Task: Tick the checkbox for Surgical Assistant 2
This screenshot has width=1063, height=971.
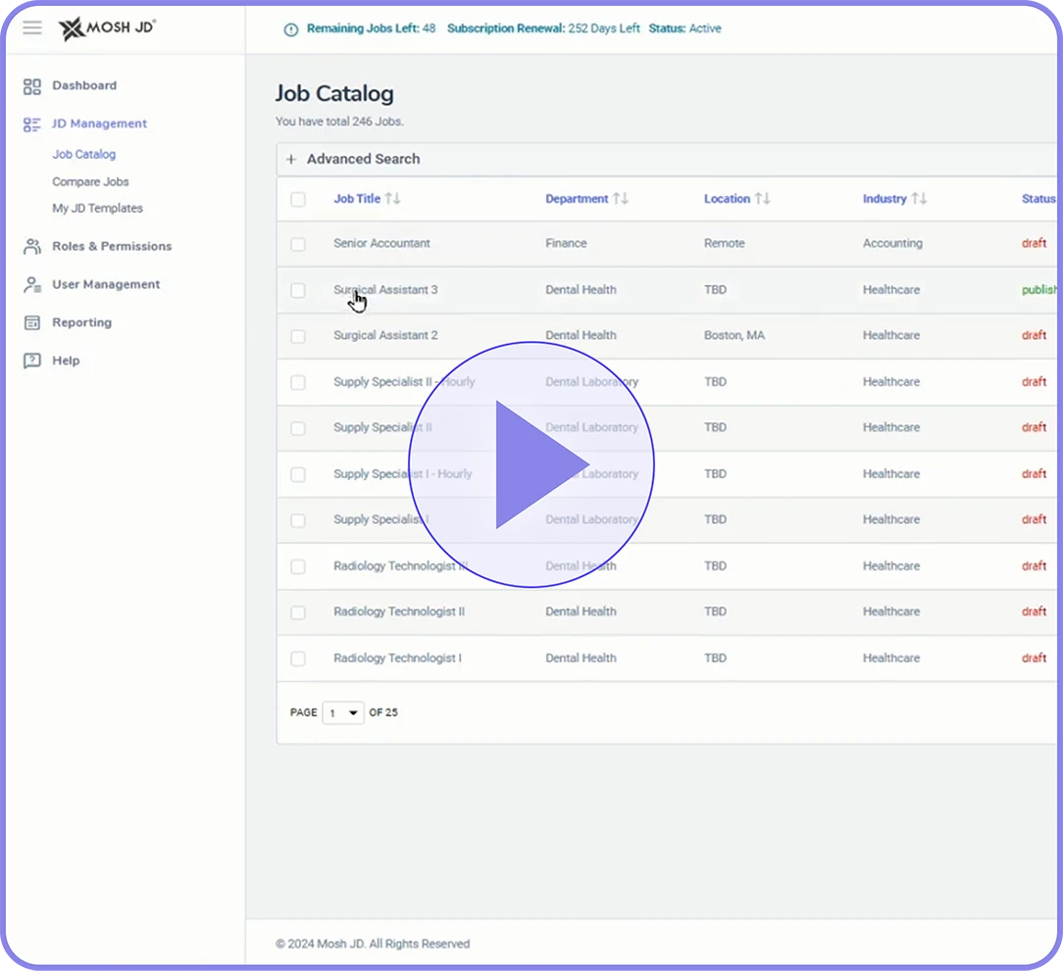Action: pos(298,336)
